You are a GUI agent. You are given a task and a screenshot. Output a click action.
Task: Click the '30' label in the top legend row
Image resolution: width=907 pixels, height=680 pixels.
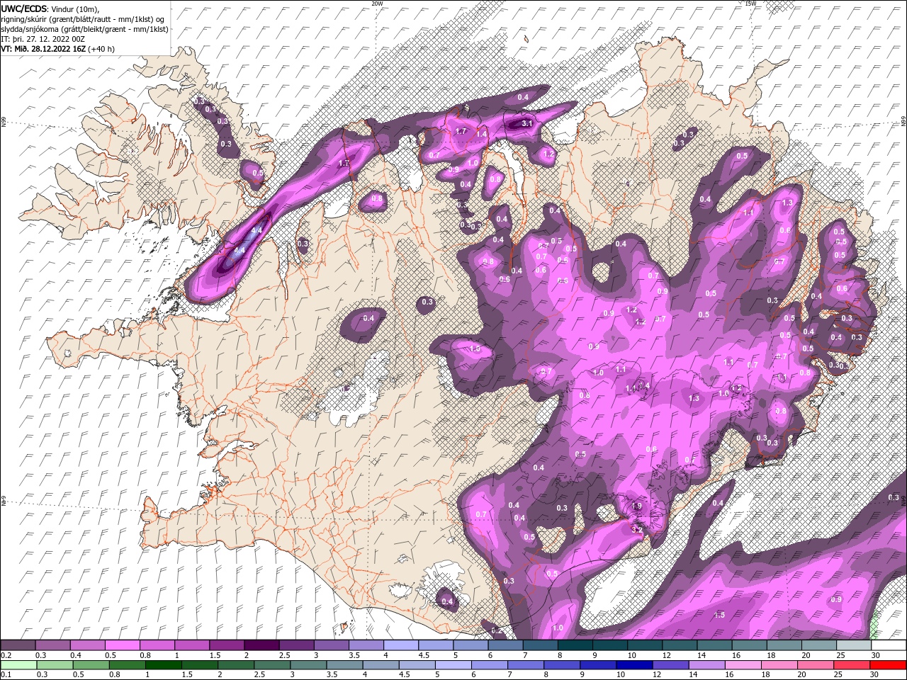click(x=876, y=655)
